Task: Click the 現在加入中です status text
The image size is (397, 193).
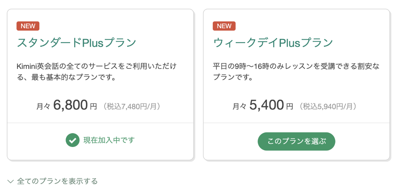Action: click(x=109, y=140)
